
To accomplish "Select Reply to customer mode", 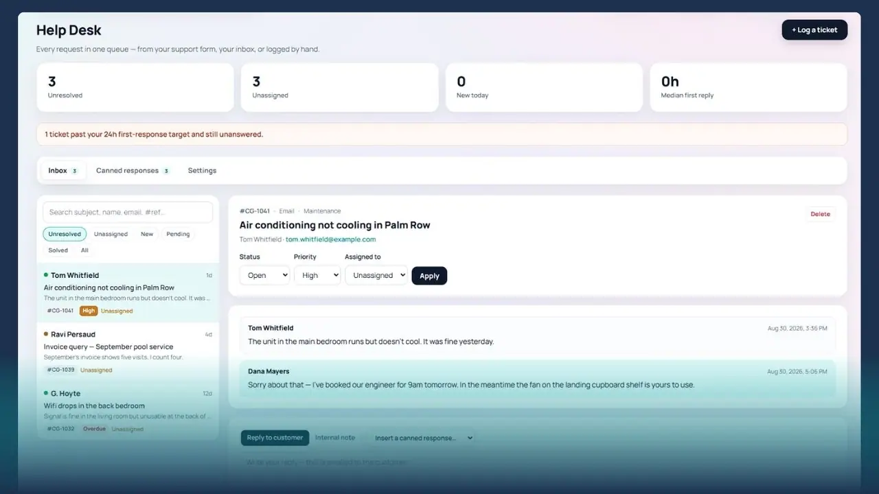I will (x=275, y=438).
